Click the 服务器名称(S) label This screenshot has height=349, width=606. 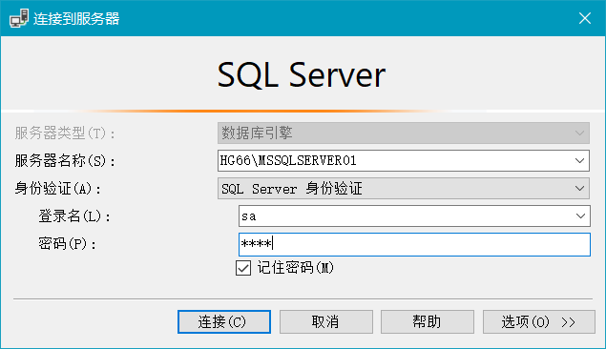[x=65, y=160]
